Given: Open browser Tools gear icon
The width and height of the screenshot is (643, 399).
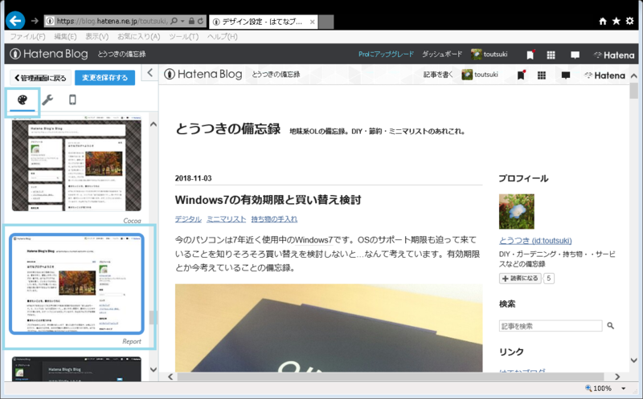Looking at the screenshot, I should (630, 21).
